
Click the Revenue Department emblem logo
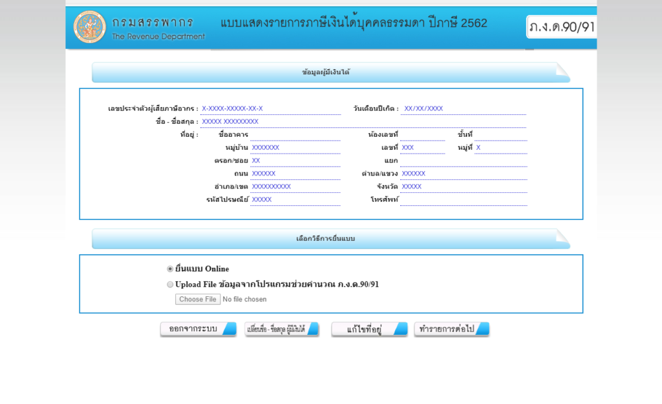click(89, 27)
